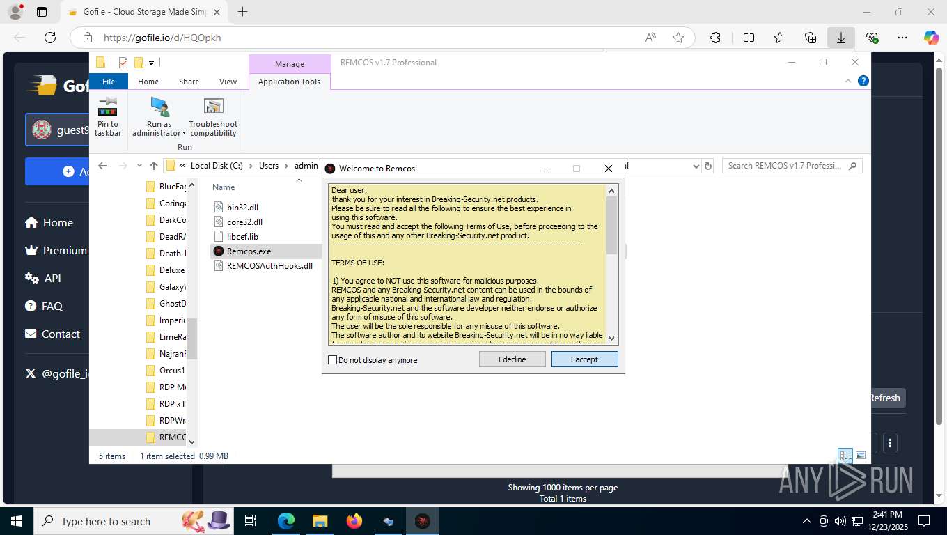Click Search REMCOS v1.7 box

click(792, 166)
